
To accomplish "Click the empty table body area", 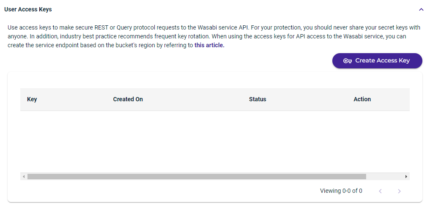I will (x=215, y=142).
